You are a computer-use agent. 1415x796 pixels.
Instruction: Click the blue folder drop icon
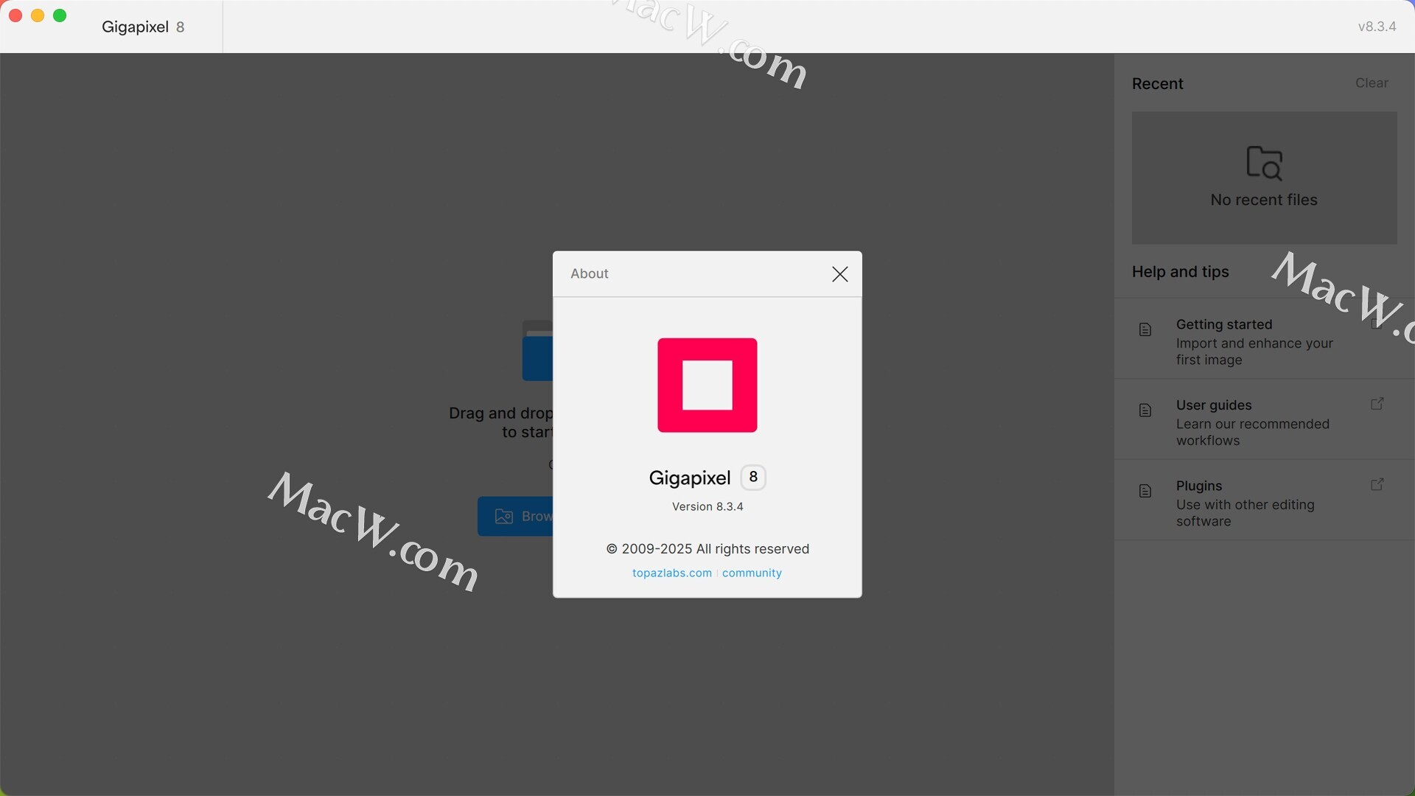click(537, 350)
